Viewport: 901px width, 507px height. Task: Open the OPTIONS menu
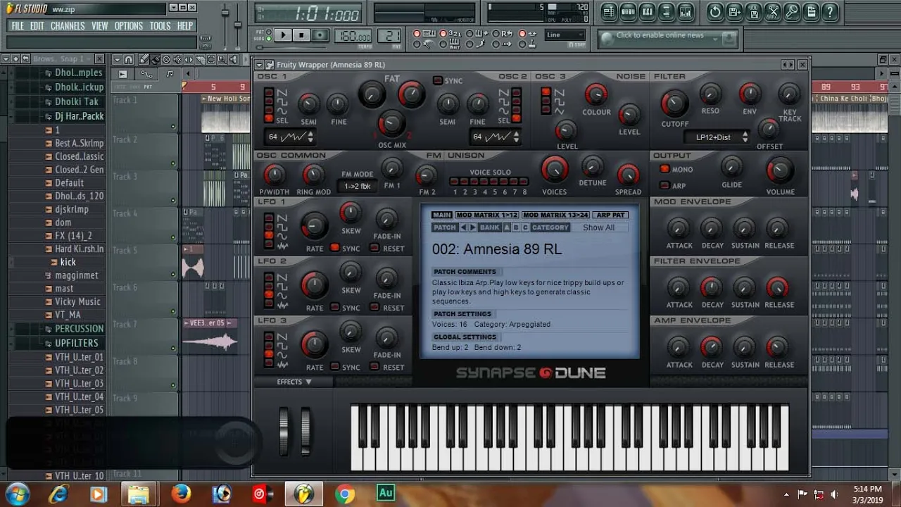[x=129, y=26]
